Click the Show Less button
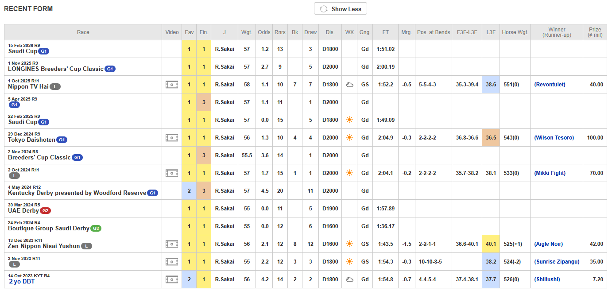612x291 pixels. coord(340,9)
